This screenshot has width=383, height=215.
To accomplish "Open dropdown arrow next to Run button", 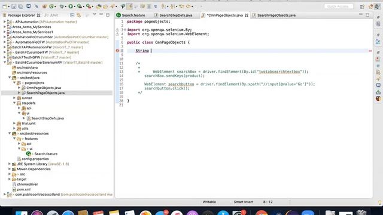I will [x=74, y=7].
